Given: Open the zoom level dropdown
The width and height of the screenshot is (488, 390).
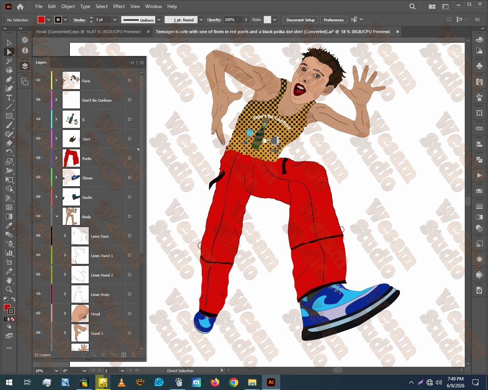Looking at the screenshot, I should (56, 370).
